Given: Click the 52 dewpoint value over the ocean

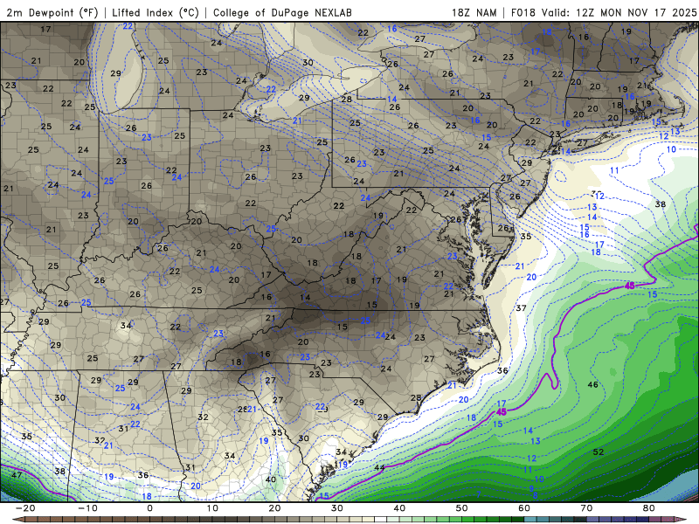Looking at the screenshot, I should [599, 452].
